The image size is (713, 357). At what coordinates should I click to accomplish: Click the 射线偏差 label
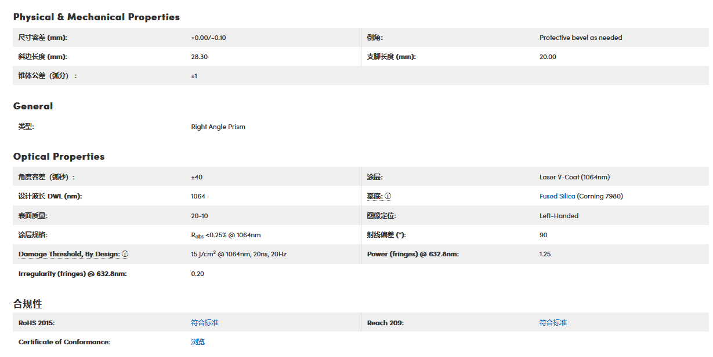click(x=386, y=235)
